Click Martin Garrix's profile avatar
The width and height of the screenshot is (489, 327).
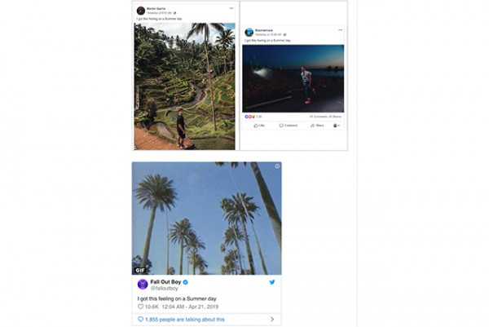pyautogui.click(x=140, y=11)
